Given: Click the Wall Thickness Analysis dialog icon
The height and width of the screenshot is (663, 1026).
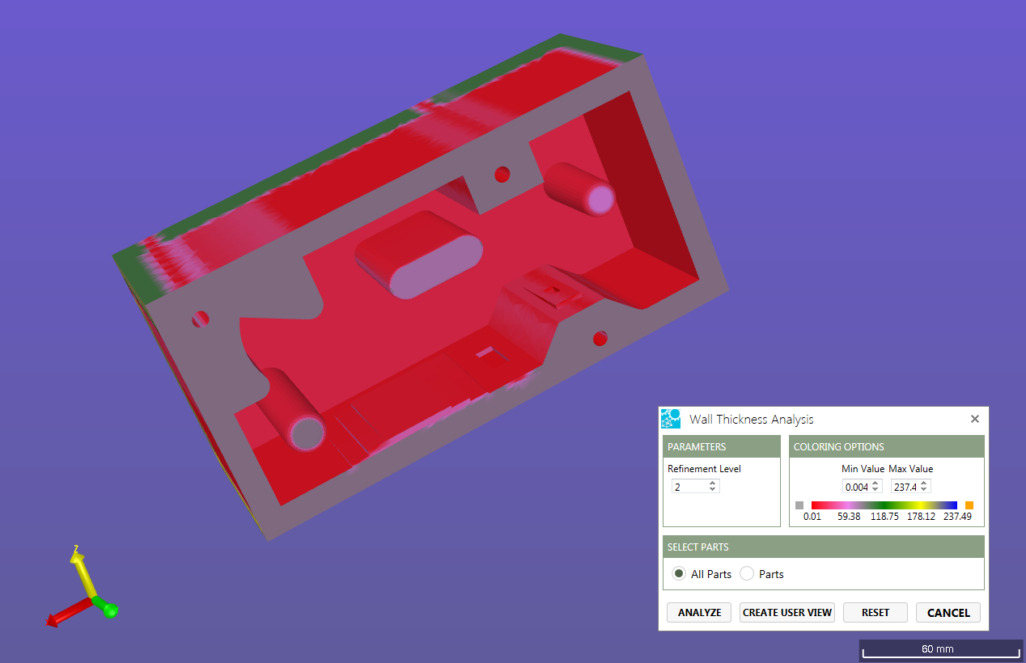Looking at the screenshot, I should tap(671, 419).
